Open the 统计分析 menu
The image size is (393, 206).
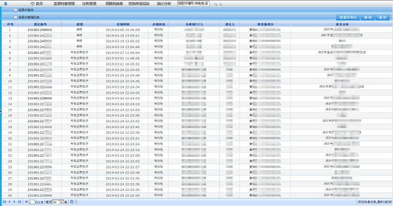tap(164, 4)
